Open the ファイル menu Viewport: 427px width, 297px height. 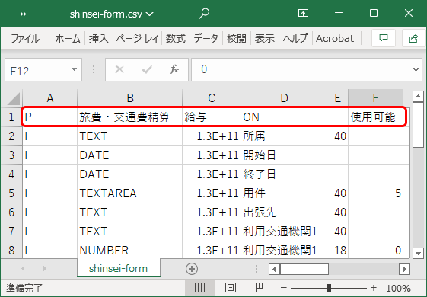click(25, 38)
